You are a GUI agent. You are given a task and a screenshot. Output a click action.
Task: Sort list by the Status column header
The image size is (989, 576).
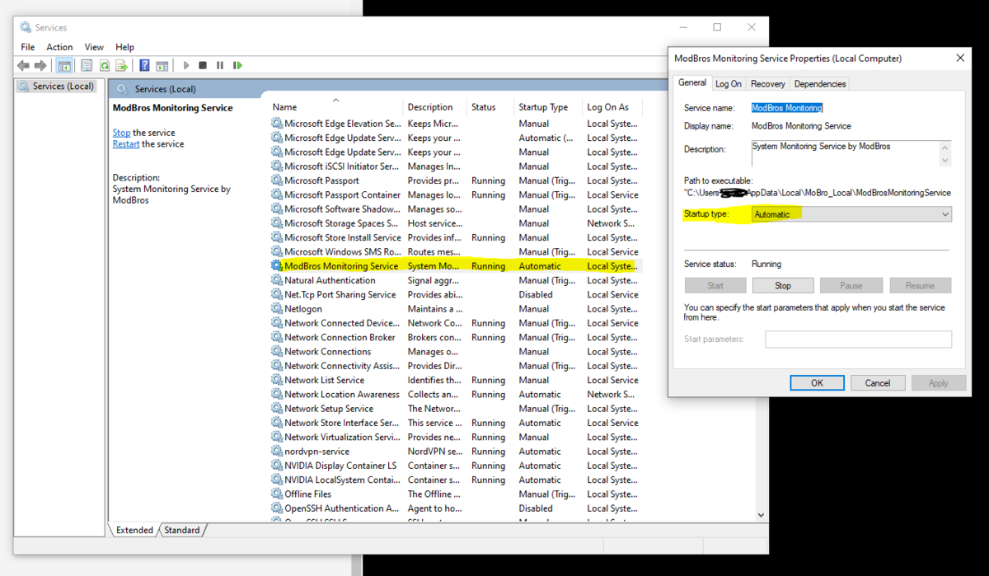coord(491,107)
